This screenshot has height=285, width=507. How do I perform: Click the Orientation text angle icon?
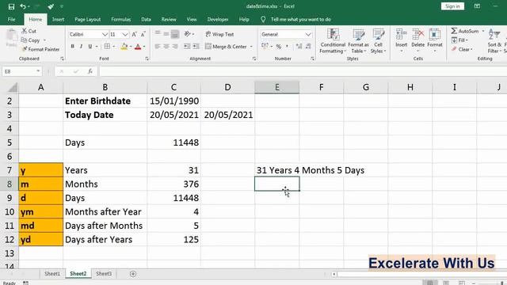click(x=187, y=34)
